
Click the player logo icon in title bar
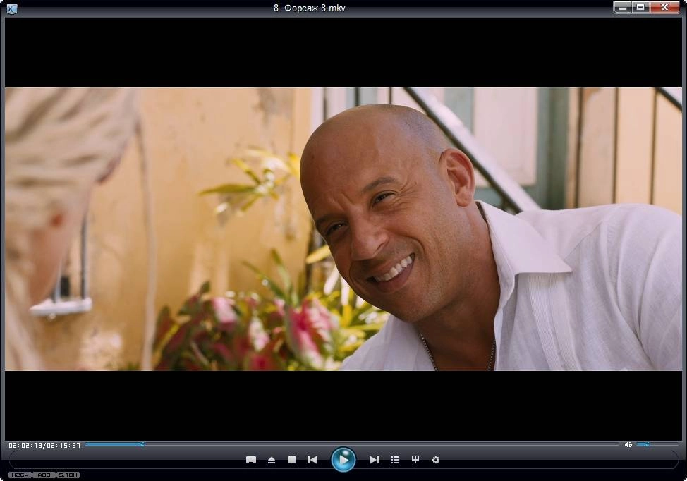pyautogui.click(x=12, y=8)
